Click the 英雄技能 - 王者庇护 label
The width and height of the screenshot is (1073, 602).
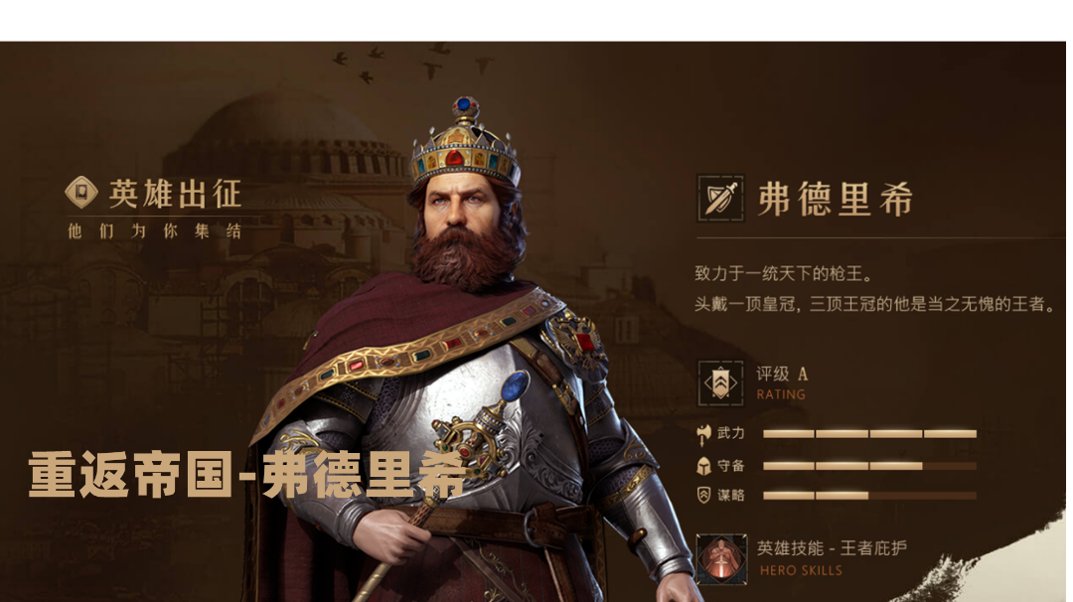pos(833,548)
